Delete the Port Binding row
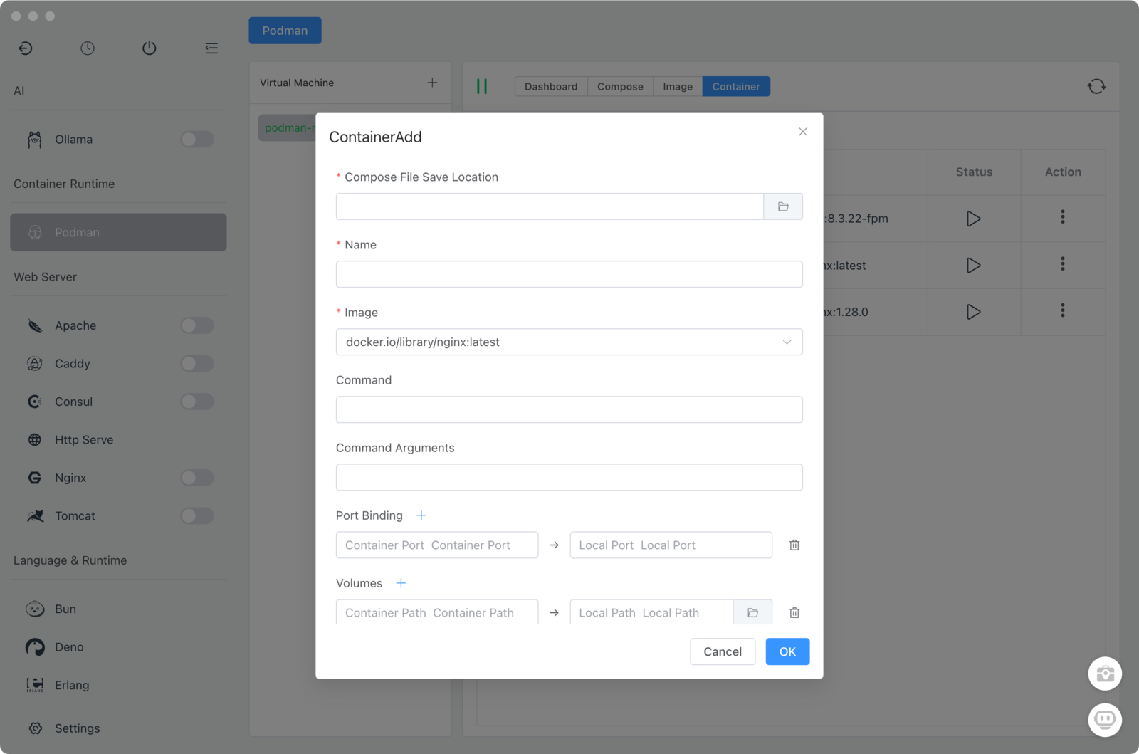This screenshot has width=1139, height=754. [794, 545]
